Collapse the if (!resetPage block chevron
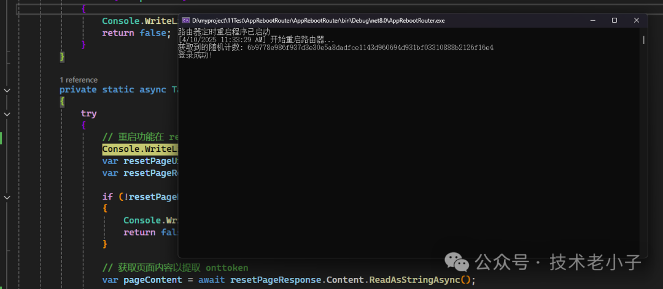Screen dimensions: 663x289 tap(7, 197)
